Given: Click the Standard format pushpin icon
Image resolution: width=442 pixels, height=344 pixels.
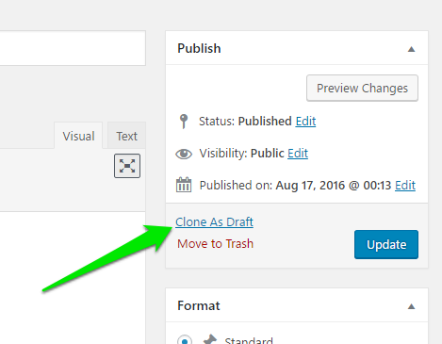Looking at the screenshot, I should [x=210, y=339].
